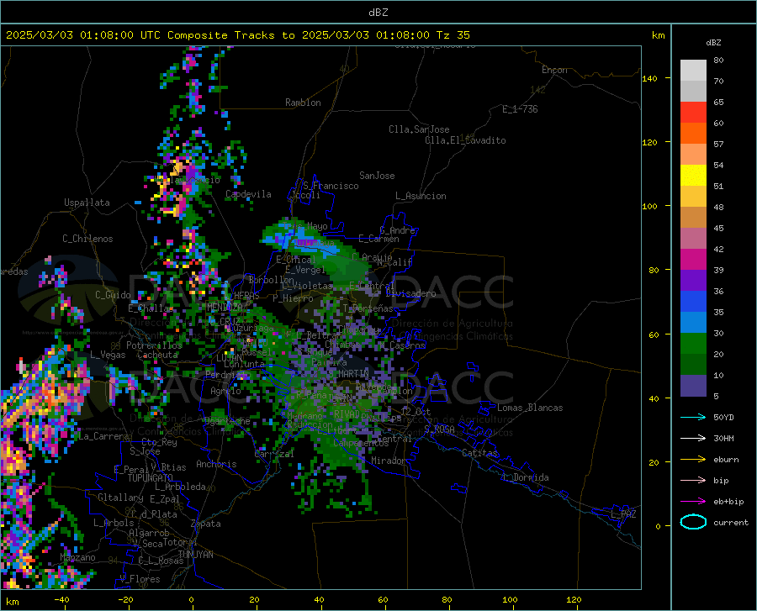Select the purple 36-39 dBZ legend band
The width and height of the screenshot is (757, 611).
693,280
